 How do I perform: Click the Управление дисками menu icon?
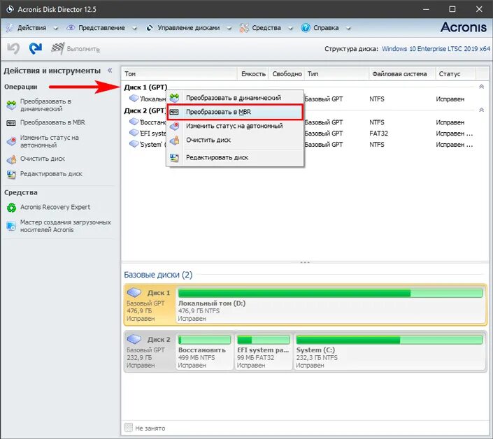(x=150, y=28)
